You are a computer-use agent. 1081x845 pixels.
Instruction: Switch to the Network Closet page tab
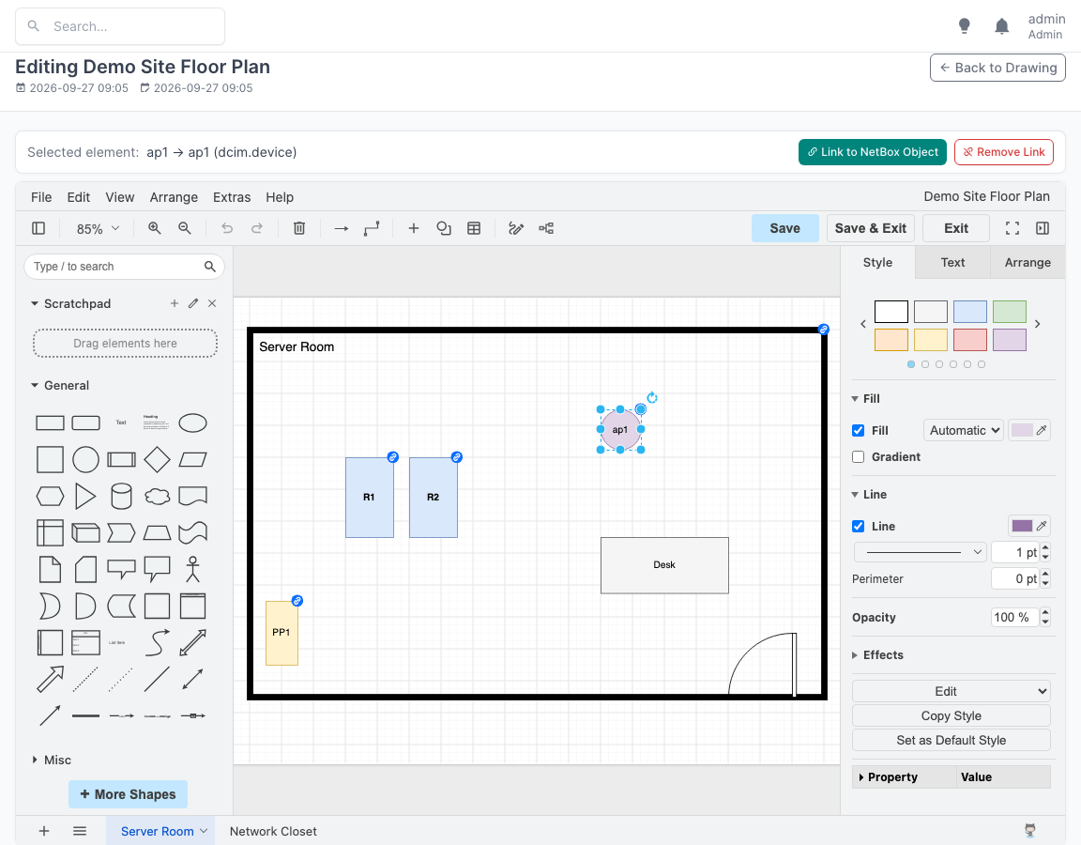coord(273,831)
